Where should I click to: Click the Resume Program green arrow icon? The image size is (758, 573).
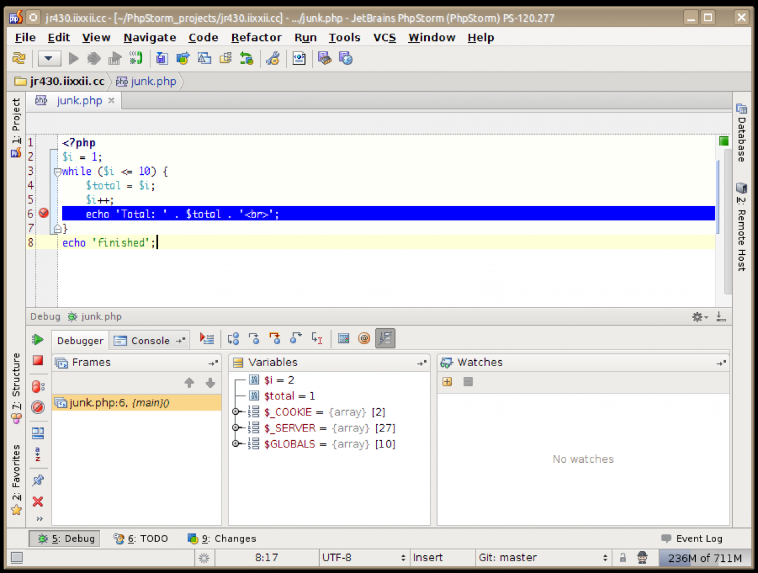38,340
